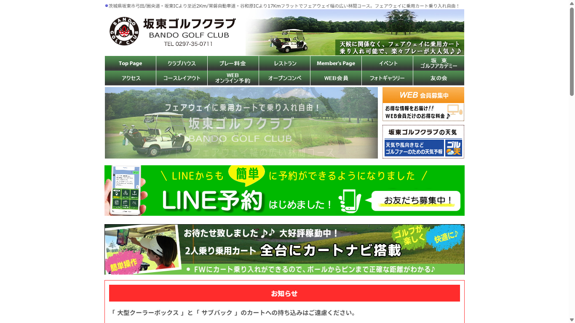This screenshot has width=575, height=323.
Task: Open the 友の会 menu item
Action: (x=439, y=78)
